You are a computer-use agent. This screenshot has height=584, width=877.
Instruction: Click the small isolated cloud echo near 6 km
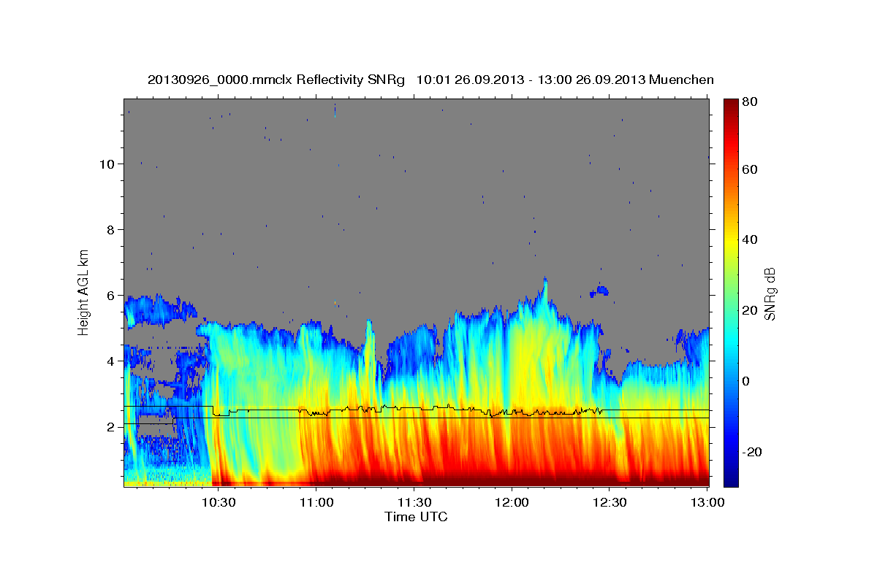601,291
